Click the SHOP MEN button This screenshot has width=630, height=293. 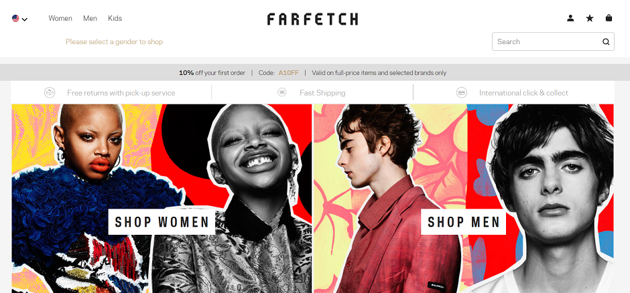click(x=463, y=221)
